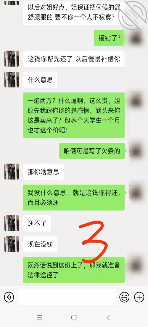Image resolution: width=148 pixels, height=327 pixels.
Task: Tap the "一炮两万?" long green message
Action: [74, 115]
